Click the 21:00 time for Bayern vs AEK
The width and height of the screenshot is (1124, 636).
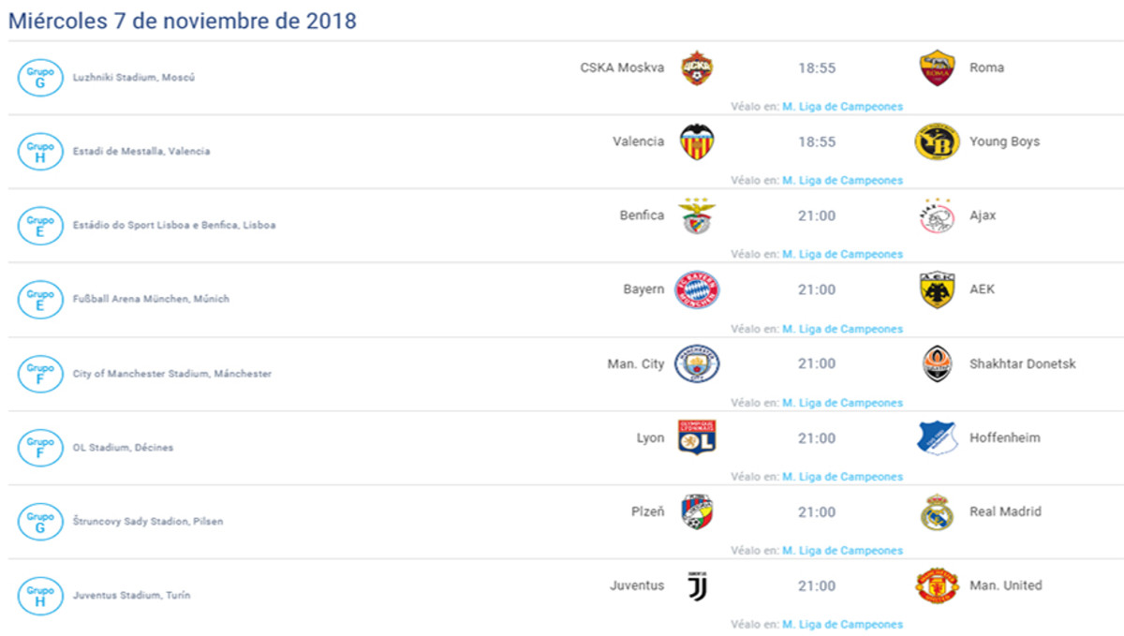817,290
